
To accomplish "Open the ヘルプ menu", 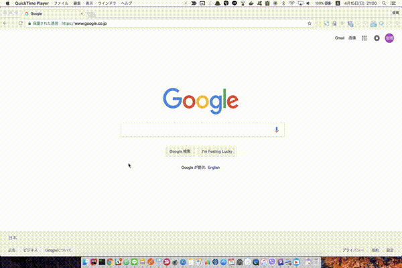I will click(127, 3).
